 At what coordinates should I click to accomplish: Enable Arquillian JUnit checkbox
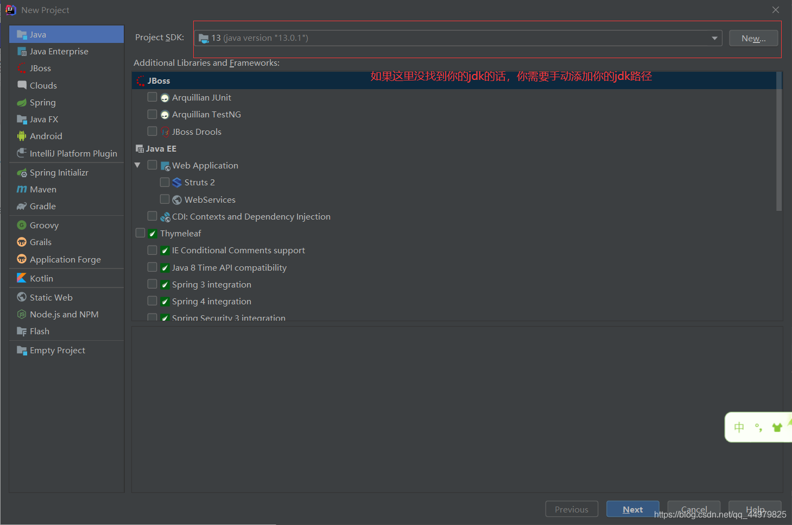click(x=153, y=97)
